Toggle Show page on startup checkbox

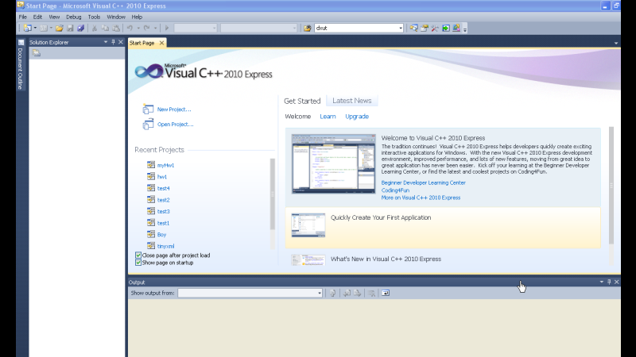pyautogui.click(x=138, y=263)
